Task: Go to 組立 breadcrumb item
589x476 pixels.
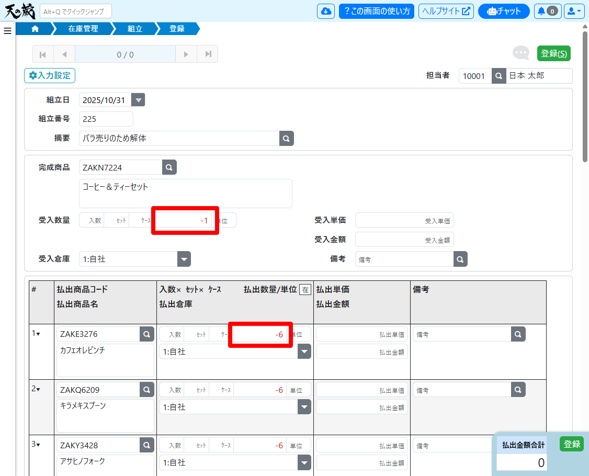Action: point(135,29)
